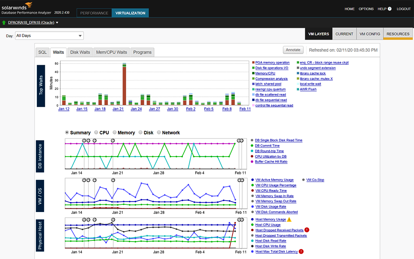Image resolution: width=414 pixels, height=259 pixels.
Task: Click the tall Jan 22 bar in Top Waits chart
Action: coord(124,86)
